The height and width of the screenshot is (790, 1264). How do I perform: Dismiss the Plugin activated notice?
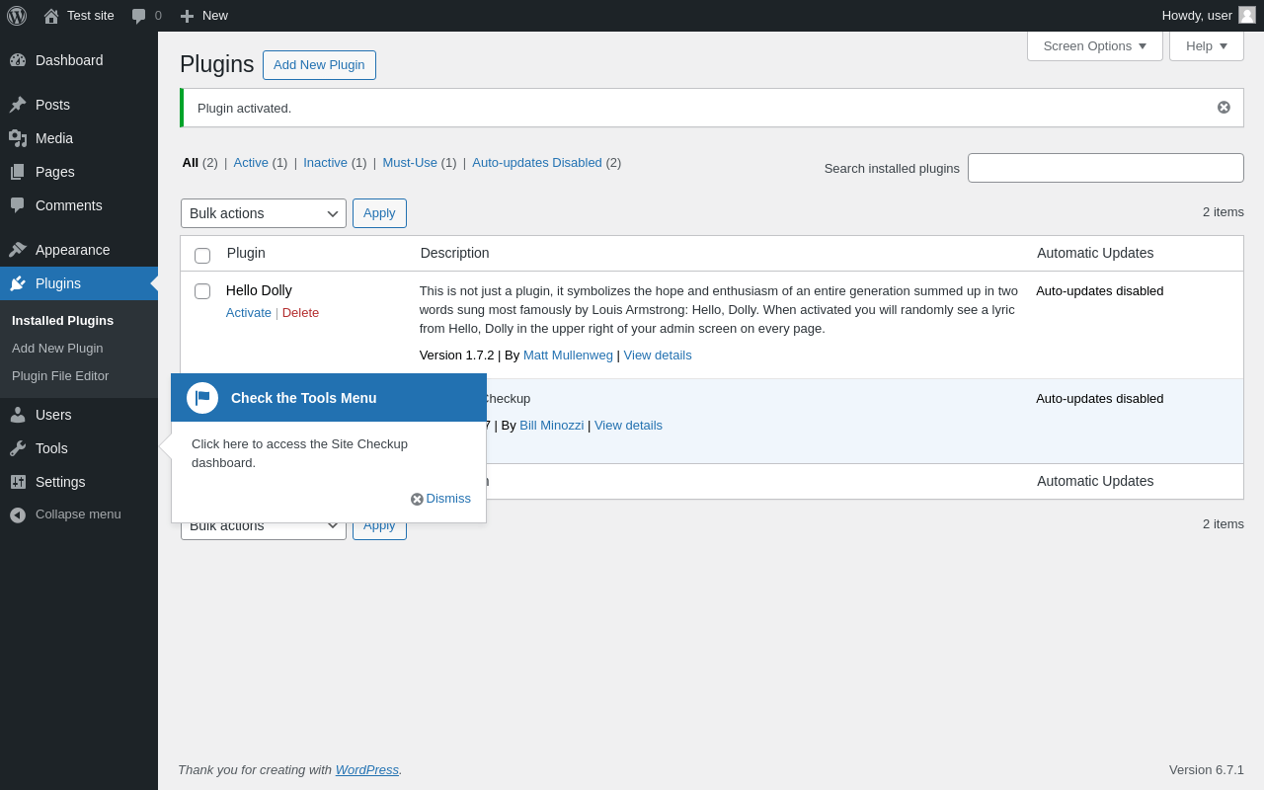1224,108
